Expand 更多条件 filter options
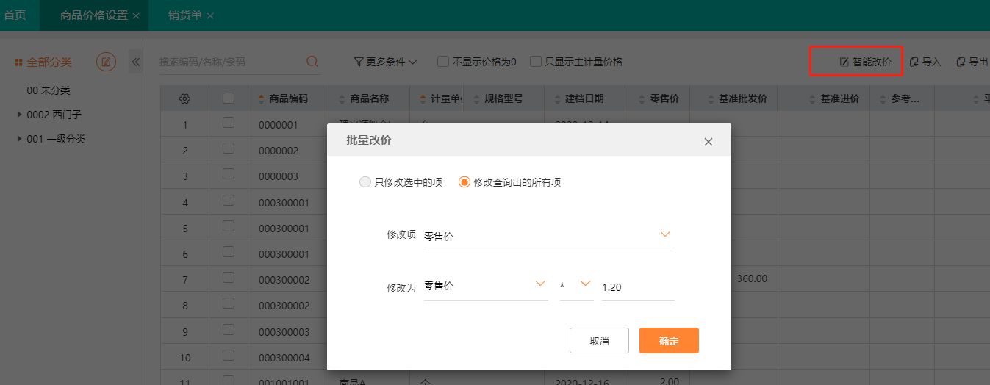Screen dimensions: 990x385 click(386, 62)
